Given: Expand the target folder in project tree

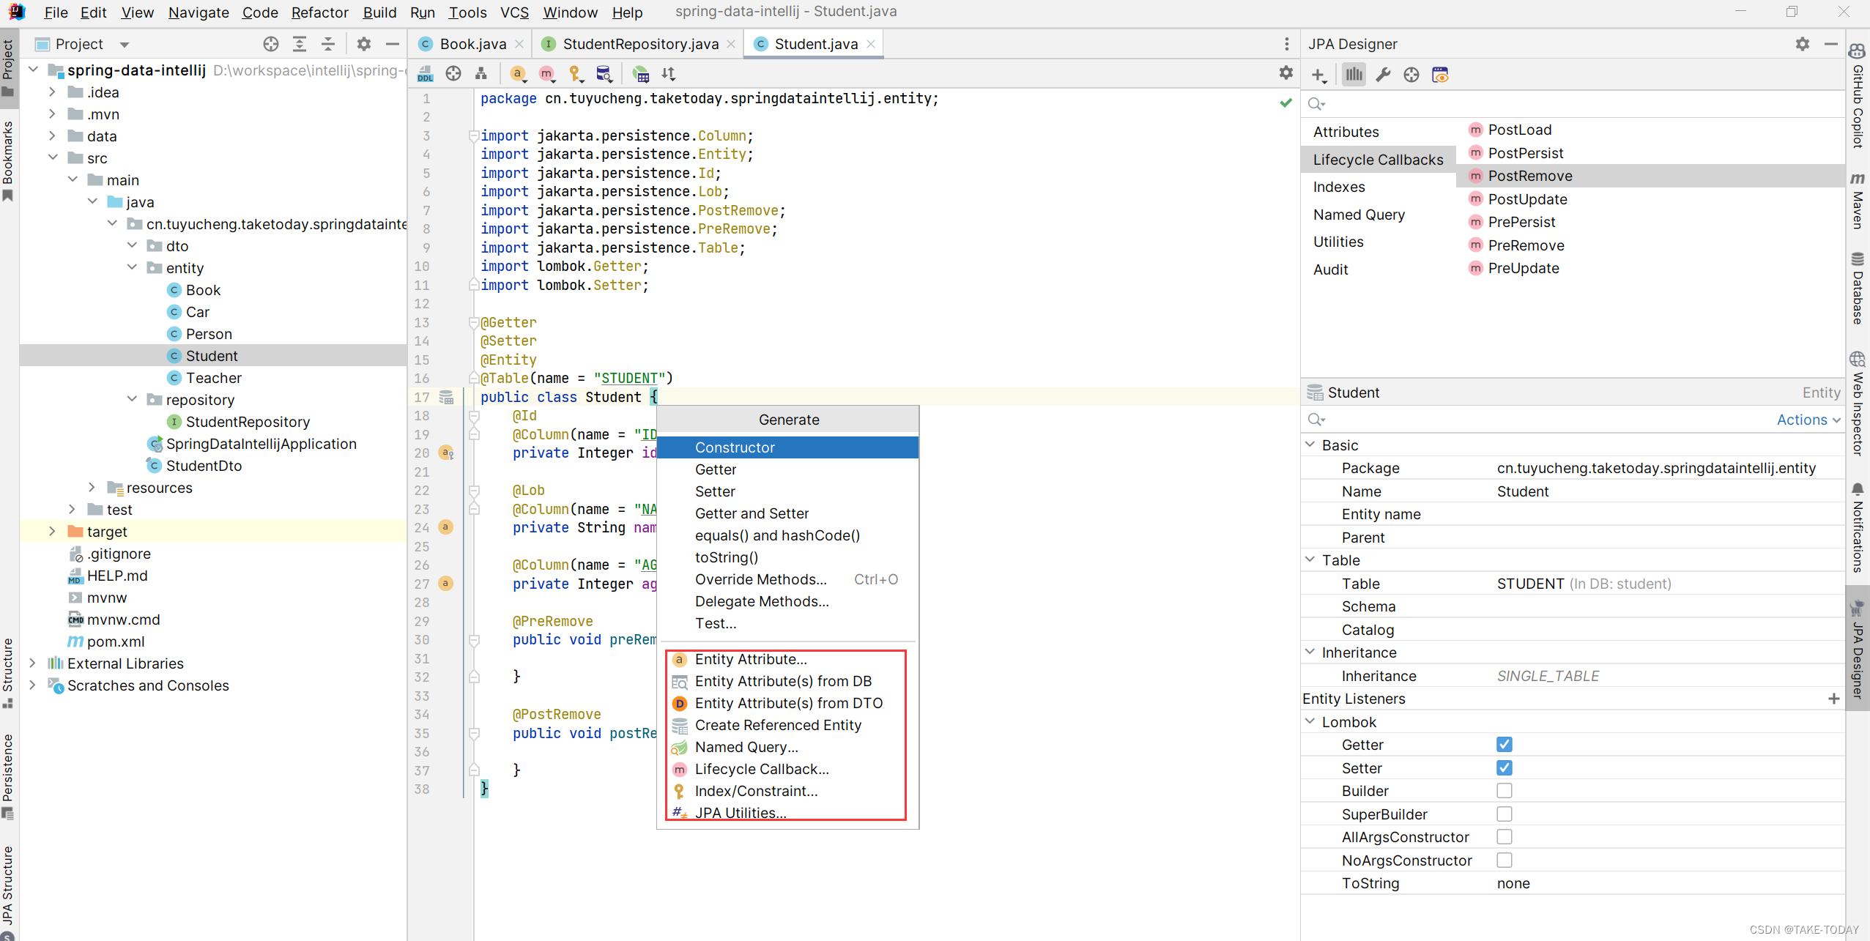Looking at the screenshot, I should (52, 532).
